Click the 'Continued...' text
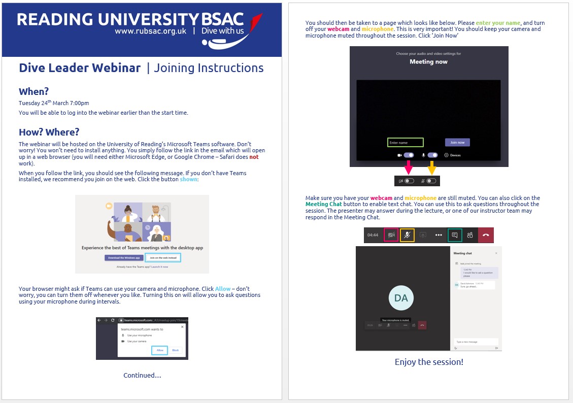 pyautogui.click(x=142, y=375)
